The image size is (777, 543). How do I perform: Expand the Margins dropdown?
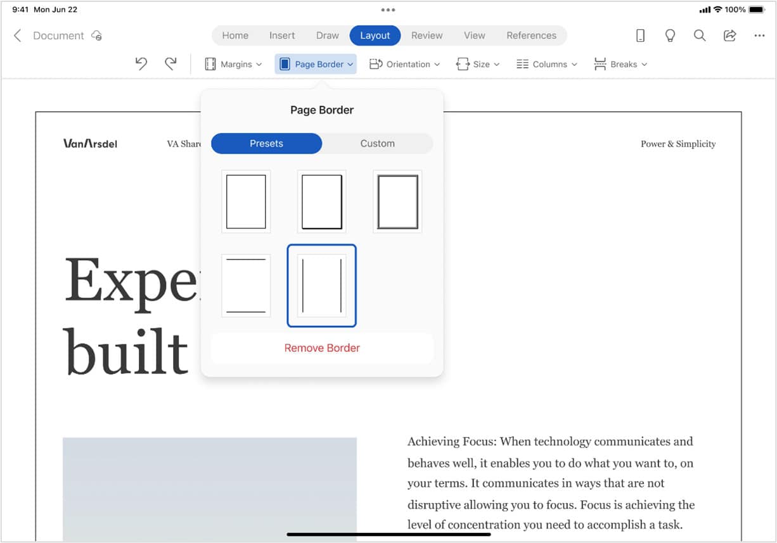[x=233, y=65]
